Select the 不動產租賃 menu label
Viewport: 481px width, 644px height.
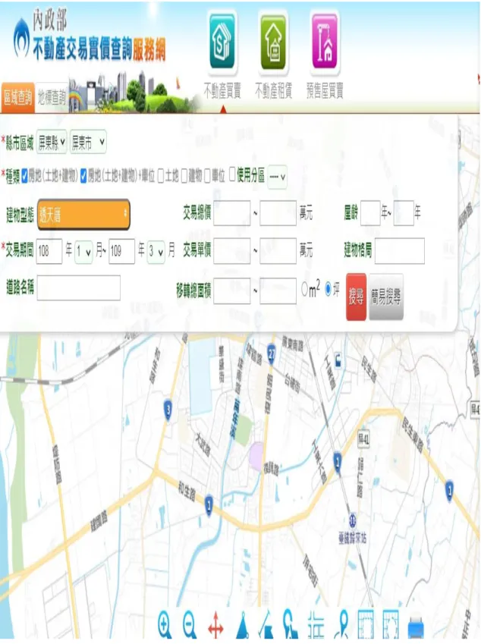coord(273,91)
